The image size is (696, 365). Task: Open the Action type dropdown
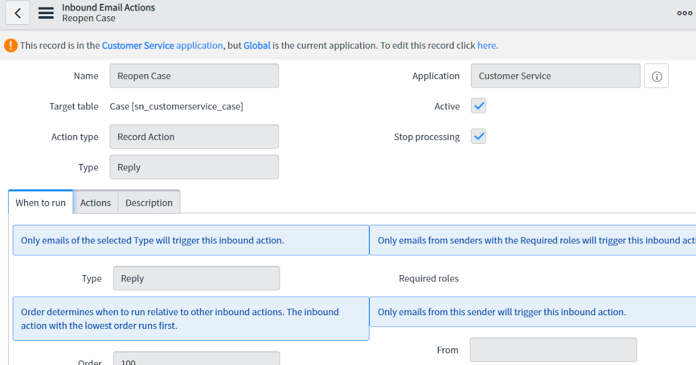(x=194, y=136)
